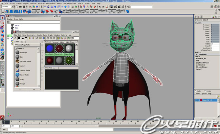The width and height of the screenshot is (220, 134).
Task: Click frame 10 on the timeline
Action: (x=71, y=122)
